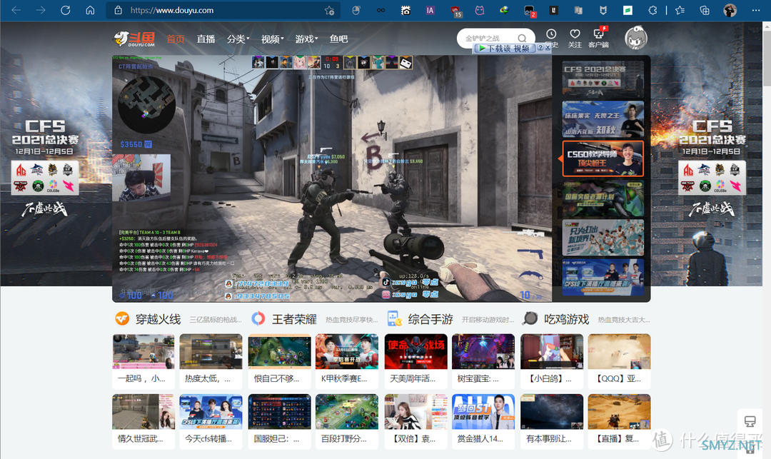The image size is (771, 459).
Task: Open watch history clock icon
Action: pyautogui.click(x=551, y=34)
